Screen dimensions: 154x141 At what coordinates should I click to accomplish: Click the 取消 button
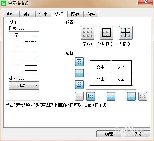[137, 134]
